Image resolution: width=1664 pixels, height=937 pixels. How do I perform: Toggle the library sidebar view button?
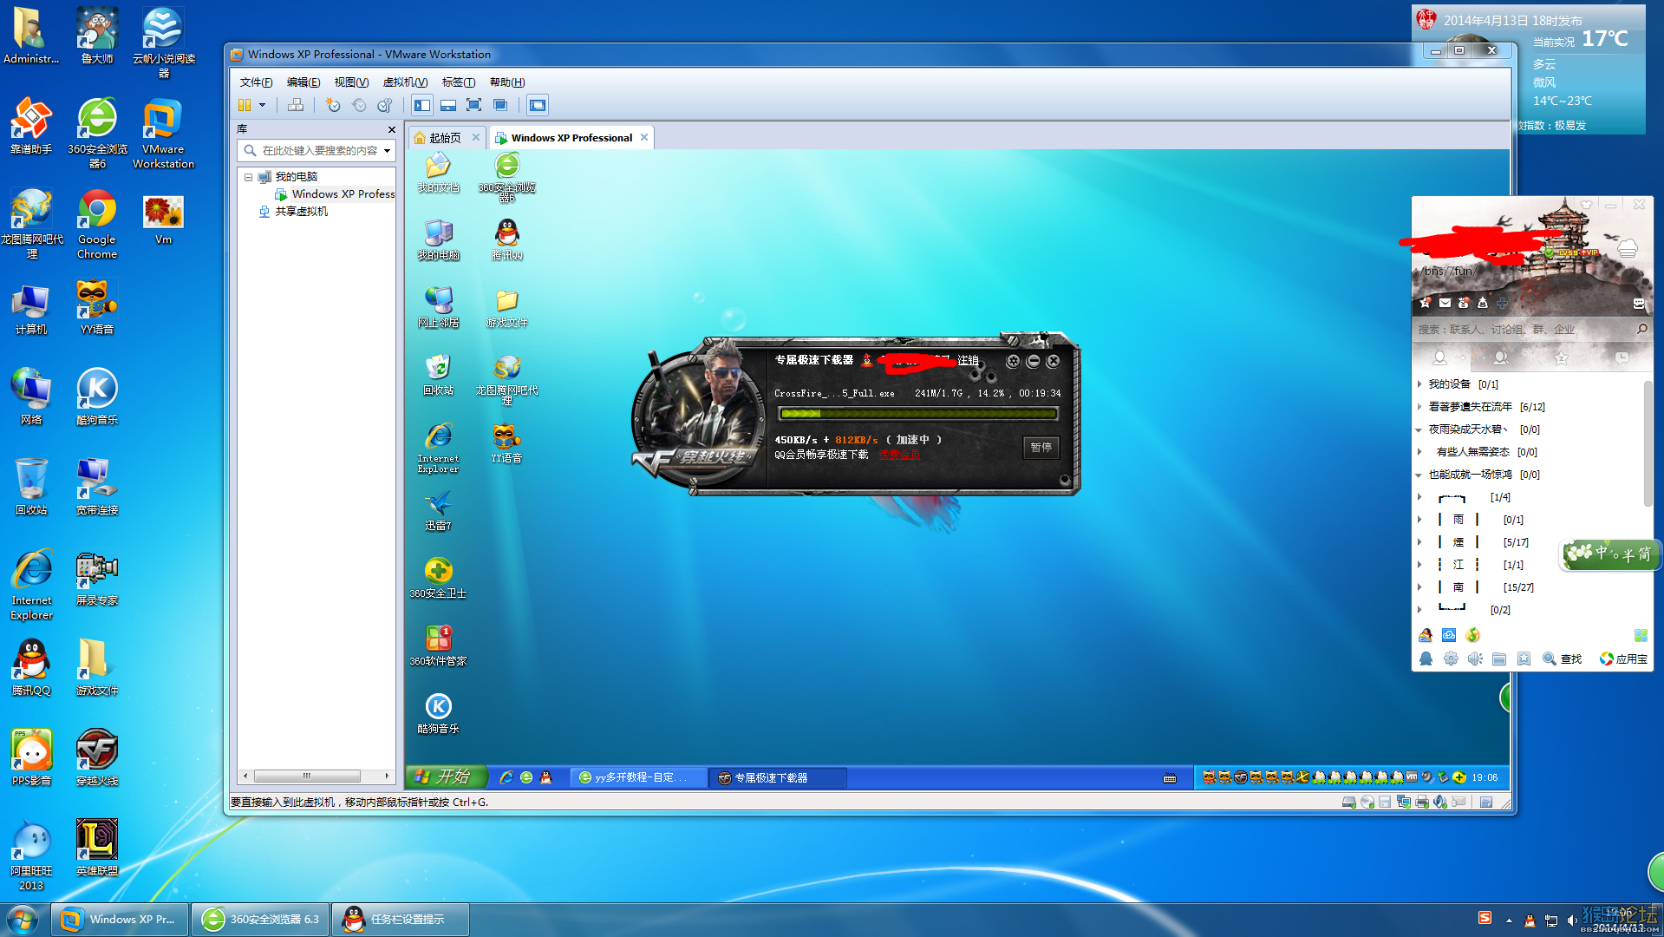pos(422,105)
